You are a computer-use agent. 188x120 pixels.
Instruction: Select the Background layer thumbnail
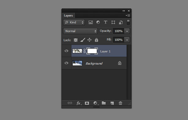coord(77,63)
